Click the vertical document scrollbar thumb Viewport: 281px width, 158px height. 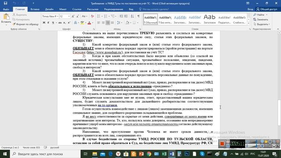(279, 112)
